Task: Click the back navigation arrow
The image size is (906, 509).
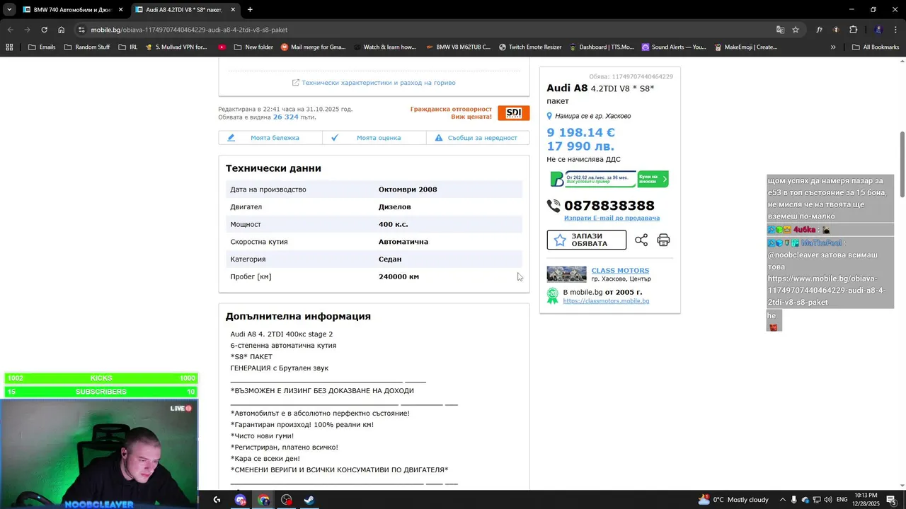Action: tap(10, 30)
